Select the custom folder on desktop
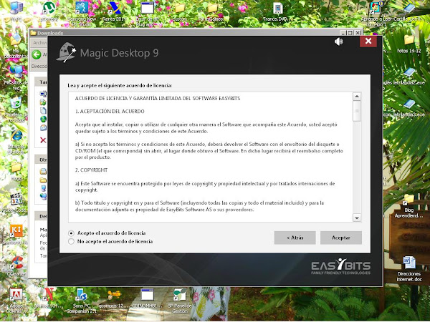The image size is (430, 322). tap(180, 11)
